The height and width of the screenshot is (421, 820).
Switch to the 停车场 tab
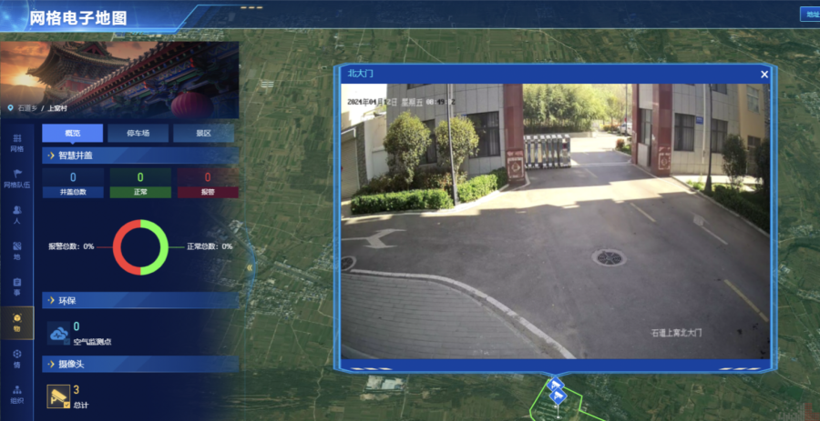[138, 133]
